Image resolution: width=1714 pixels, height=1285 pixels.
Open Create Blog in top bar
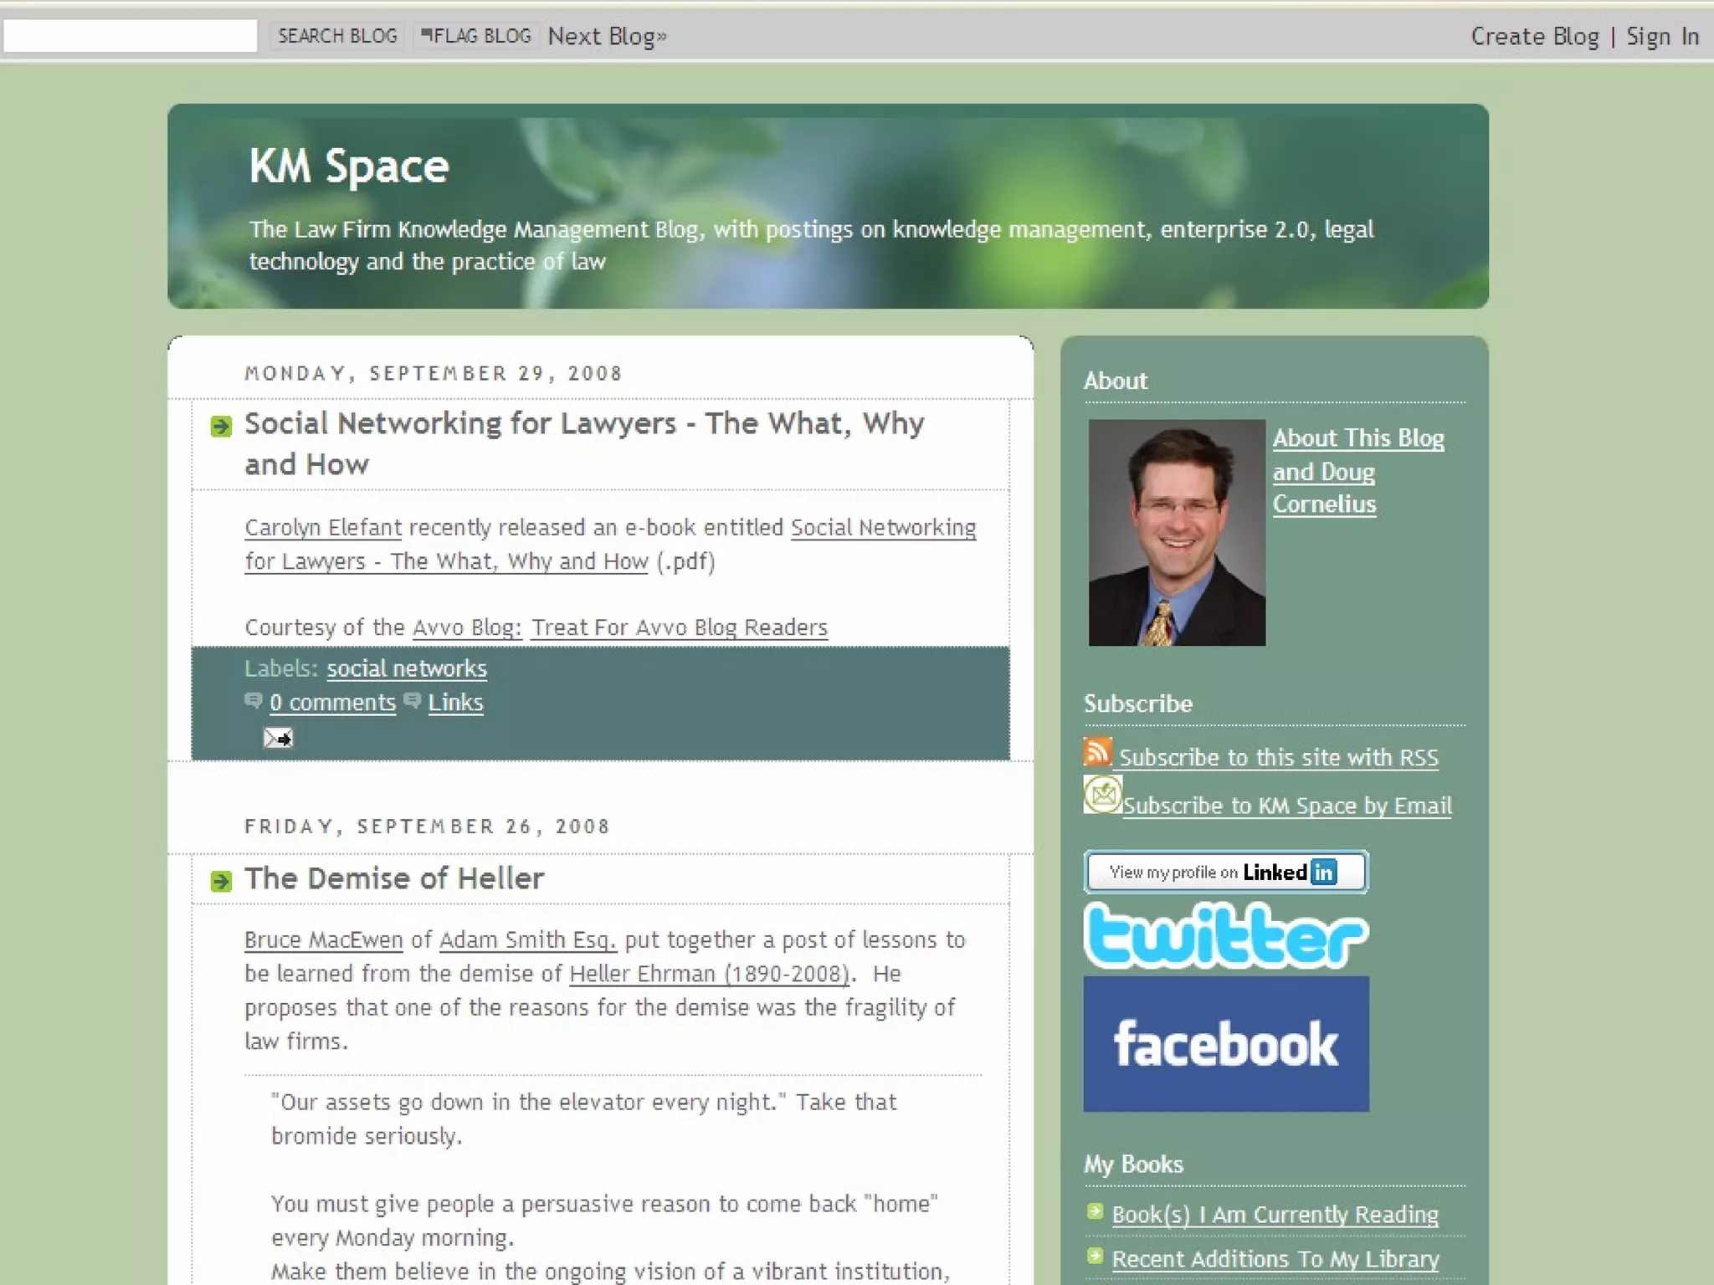pos(1534,36)
